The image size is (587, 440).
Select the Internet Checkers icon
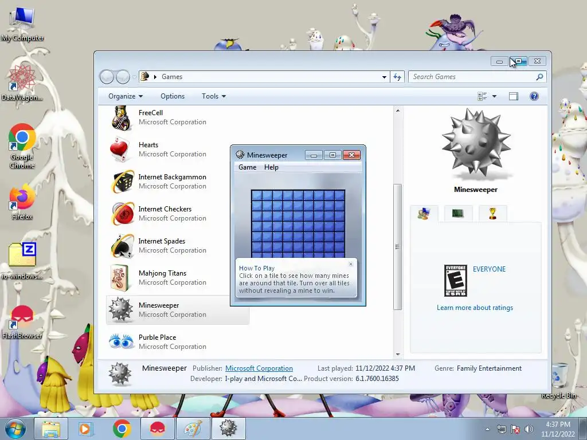coord(122,214)
